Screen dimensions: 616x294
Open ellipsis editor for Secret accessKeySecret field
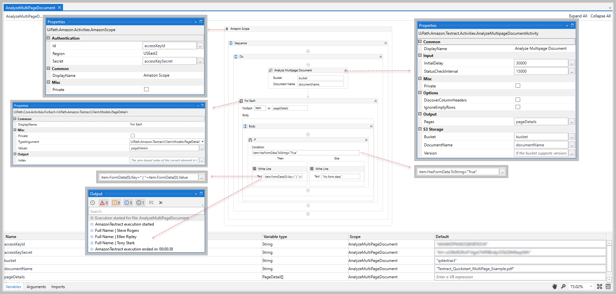tap(200, 61)
